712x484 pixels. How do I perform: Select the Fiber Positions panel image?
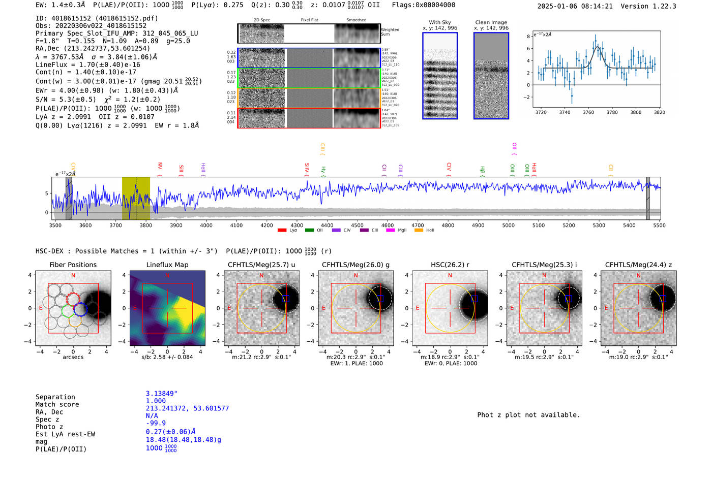(73, 308)
